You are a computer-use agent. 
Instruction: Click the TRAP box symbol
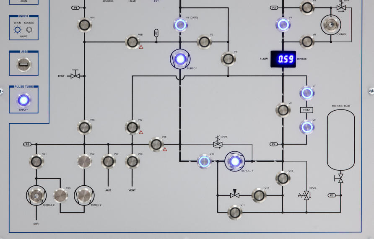coord(307,110)
